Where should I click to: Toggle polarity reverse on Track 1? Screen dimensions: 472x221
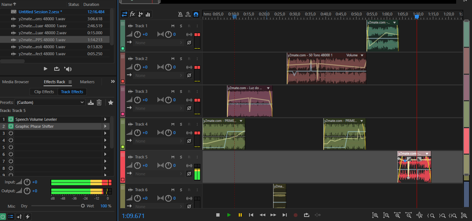click(x=189, y=43)
